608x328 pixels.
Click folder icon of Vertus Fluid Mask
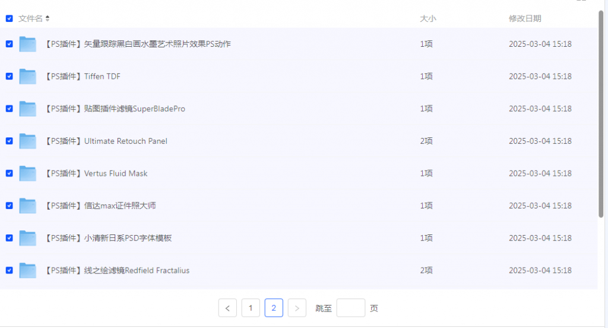[x=27, y=173]
